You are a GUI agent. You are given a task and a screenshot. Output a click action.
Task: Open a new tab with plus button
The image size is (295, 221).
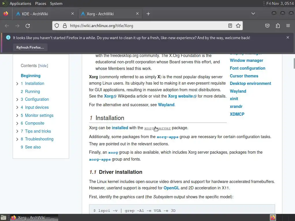point(148,14)
